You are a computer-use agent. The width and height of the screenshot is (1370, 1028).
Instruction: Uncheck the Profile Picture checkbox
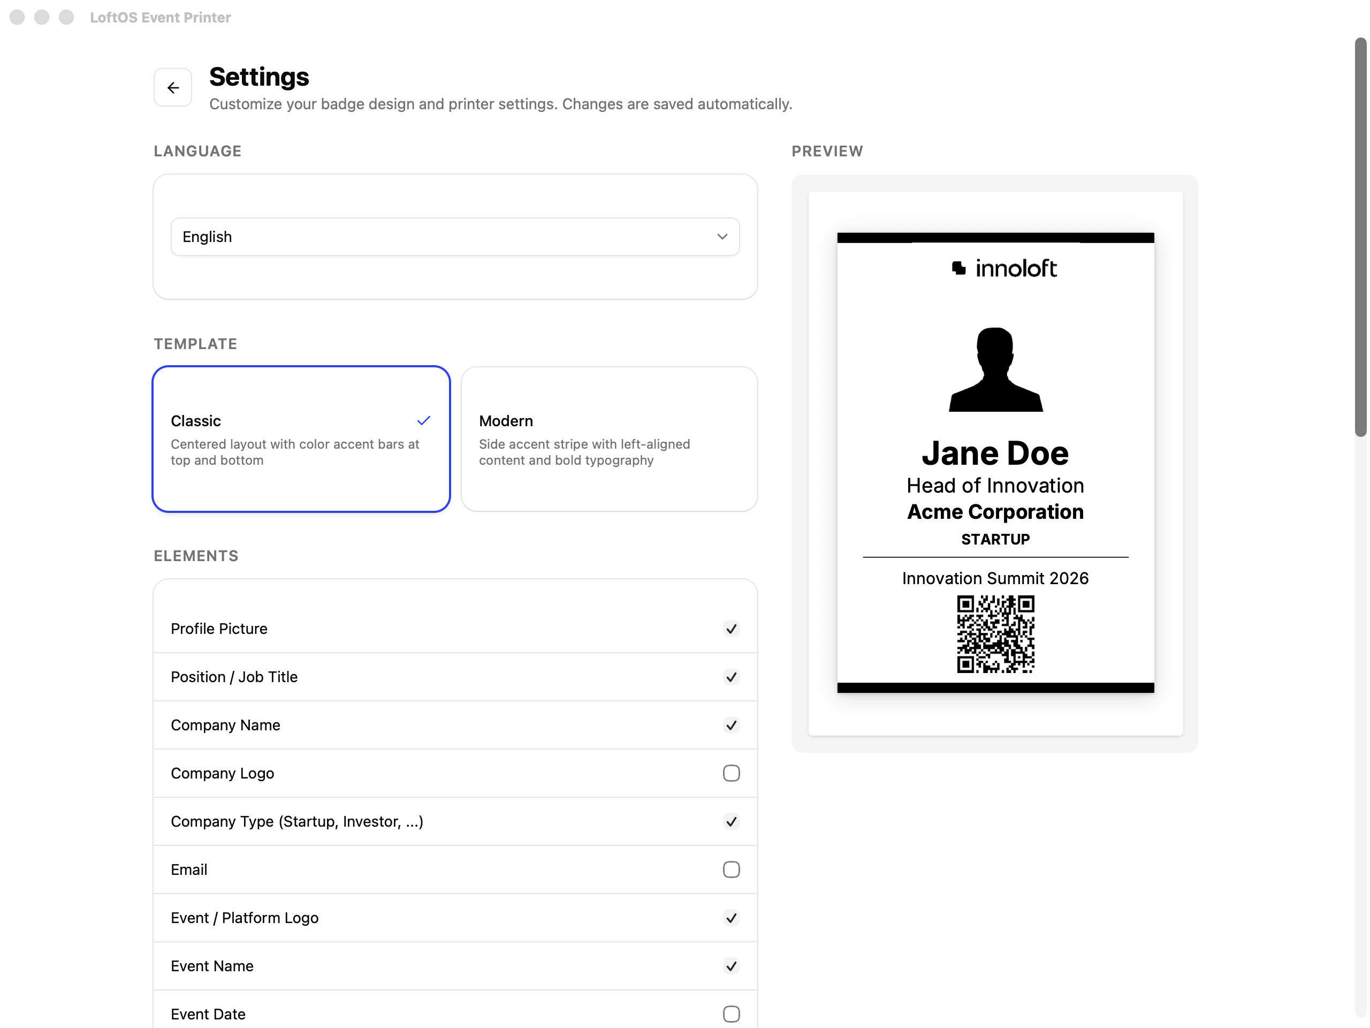click(732, 629)
